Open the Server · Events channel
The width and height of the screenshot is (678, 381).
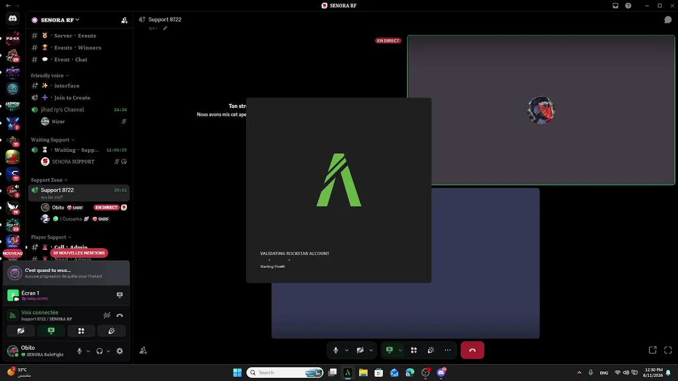(x=79, y=35)
